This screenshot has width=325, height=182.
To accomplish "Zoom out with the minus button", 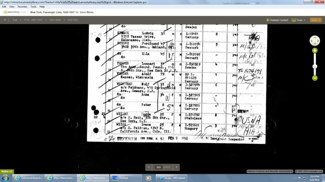I will (x=314, y=78).
